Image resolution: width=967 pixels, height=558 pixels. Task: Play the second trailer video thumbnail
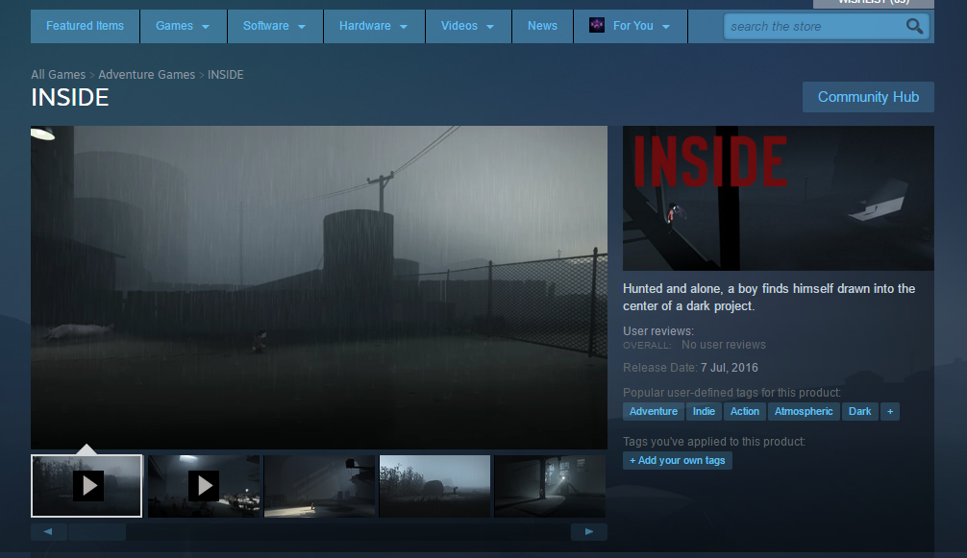coord(204,486)
